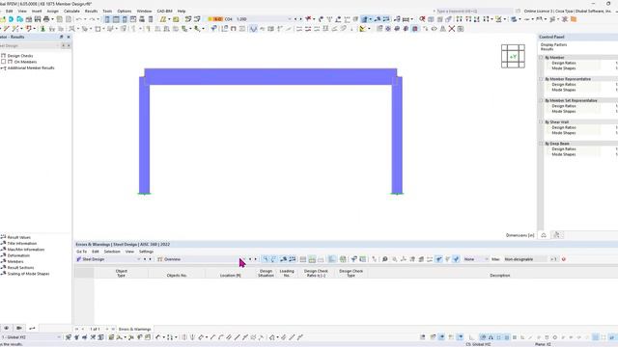Click the highlighted deformation results toolbar icon

(253, 29)
